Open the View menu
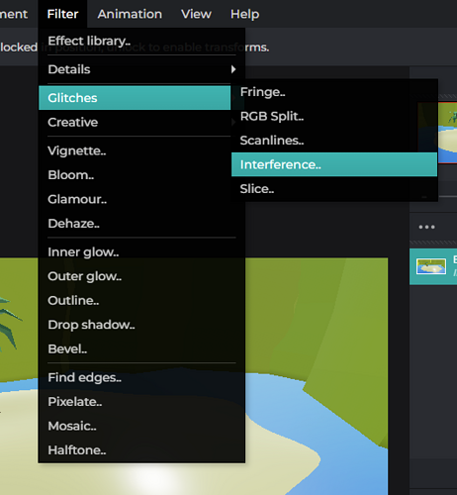 (196, 14)
